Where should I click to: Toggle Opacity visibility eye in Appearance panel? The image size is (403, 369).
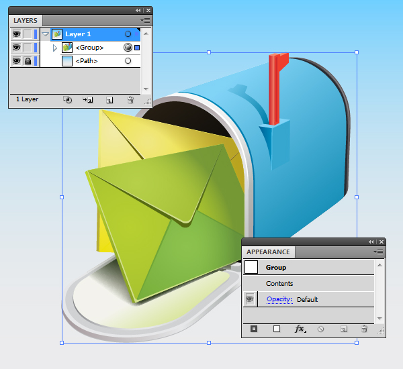point(250,299)
